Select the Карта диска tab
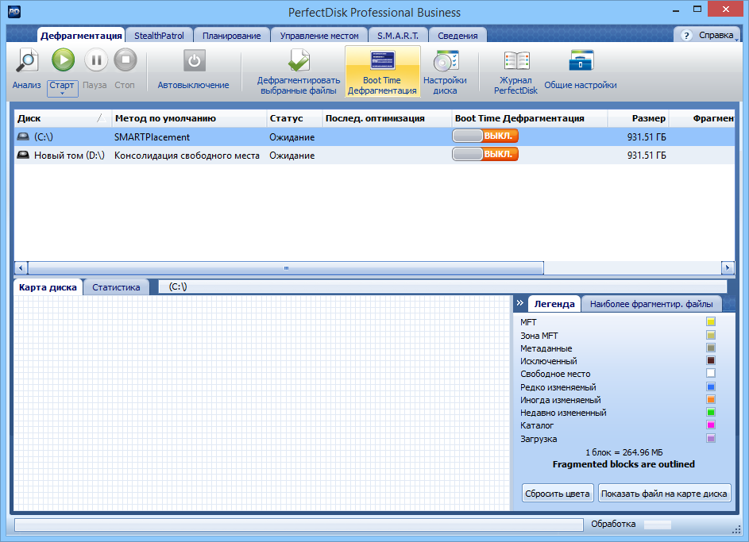The image size is (749, 542). tap(48, 287)
